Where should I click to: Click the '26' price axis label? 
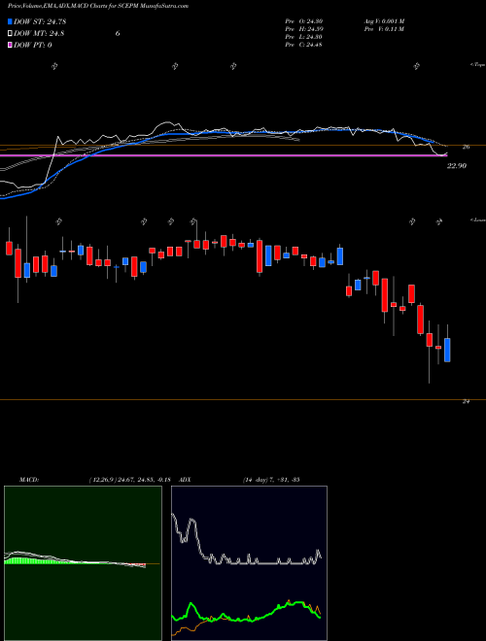point(466,148)
